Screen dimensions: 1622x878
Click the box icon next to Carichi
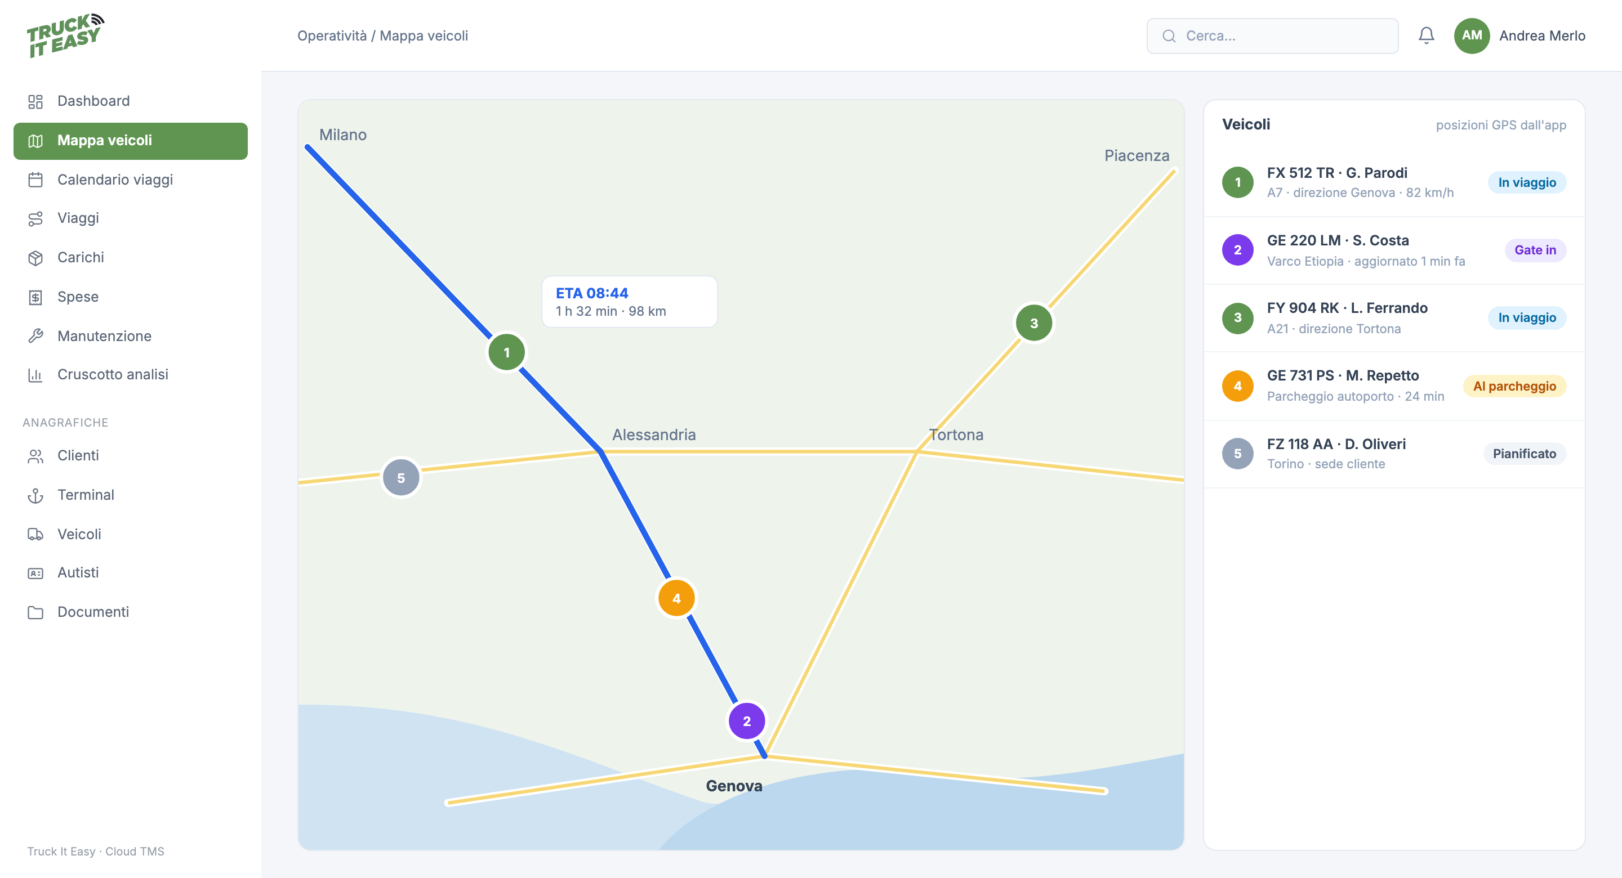[x=35, y=258]
